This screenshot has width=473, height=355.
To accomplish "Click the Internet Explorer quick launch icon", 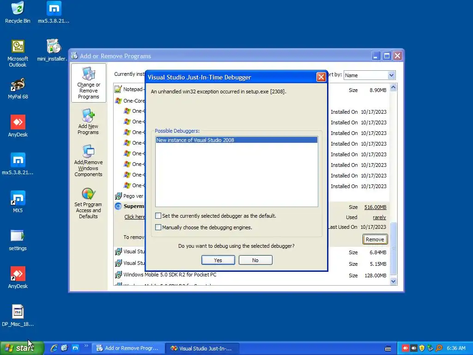I will (54, 348).
